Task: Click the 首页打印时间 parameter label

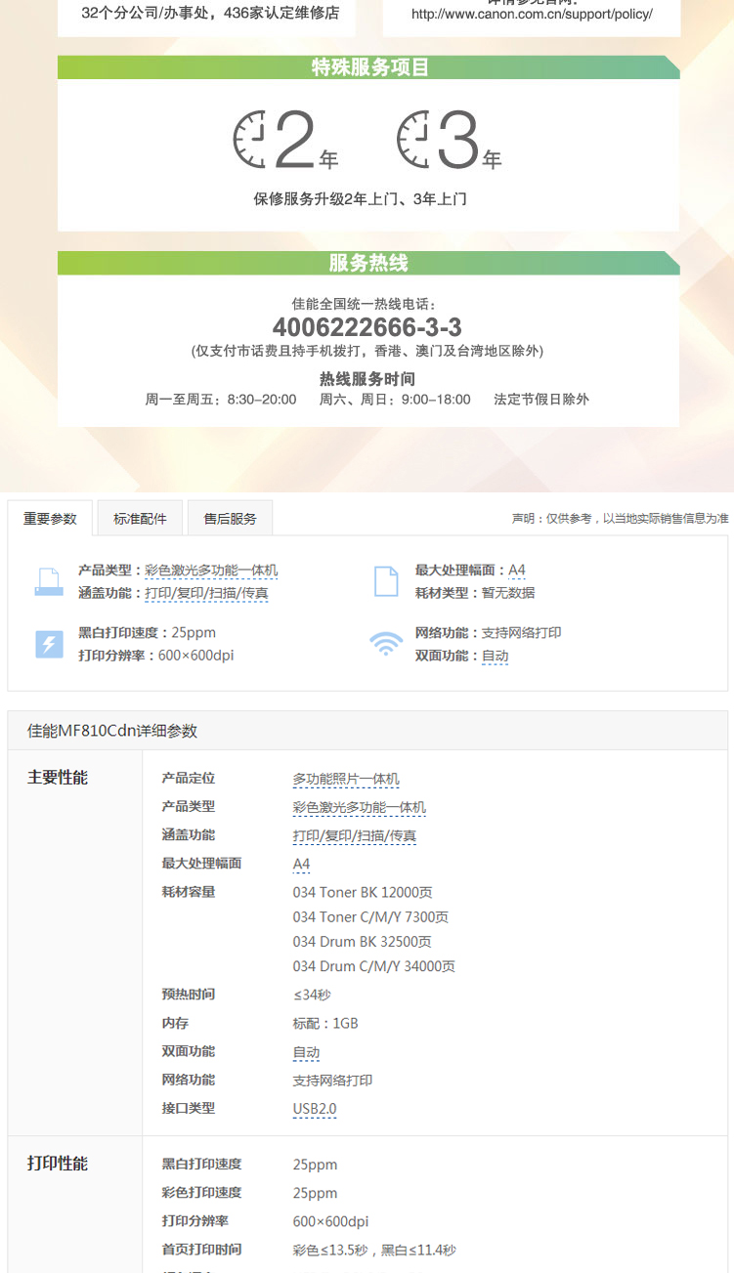Action: 201,1250
